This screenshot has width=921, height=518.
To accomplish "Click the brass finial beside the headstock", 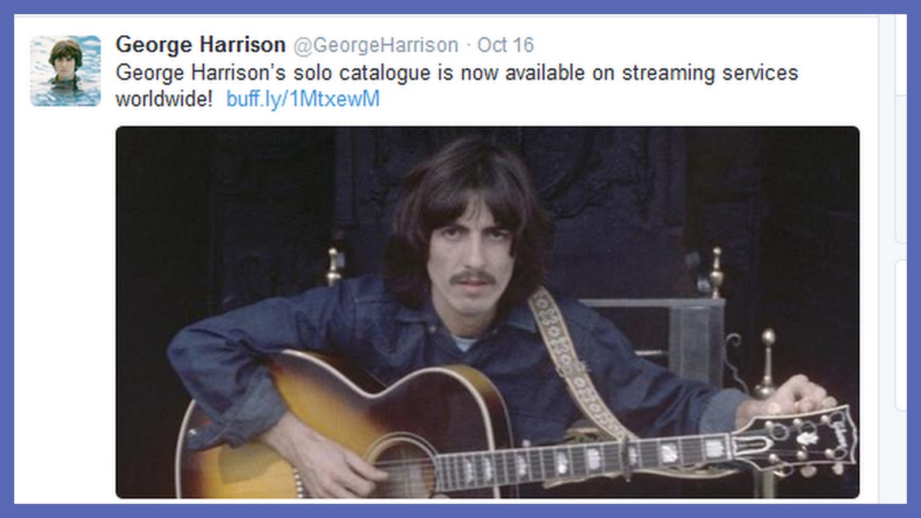I will tap(767, 364).
